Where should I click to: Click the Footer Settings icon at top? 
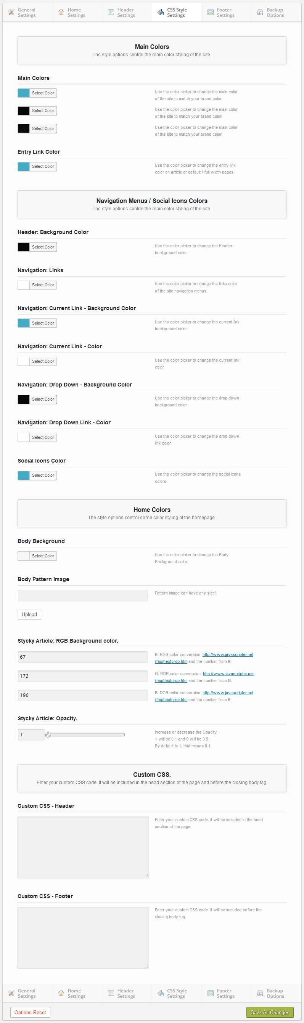coord(210,12)
